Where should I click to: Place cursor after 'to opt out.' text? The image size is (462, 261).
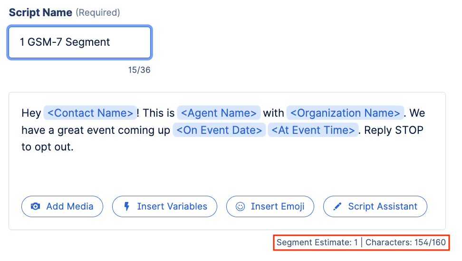pos(74,147)
